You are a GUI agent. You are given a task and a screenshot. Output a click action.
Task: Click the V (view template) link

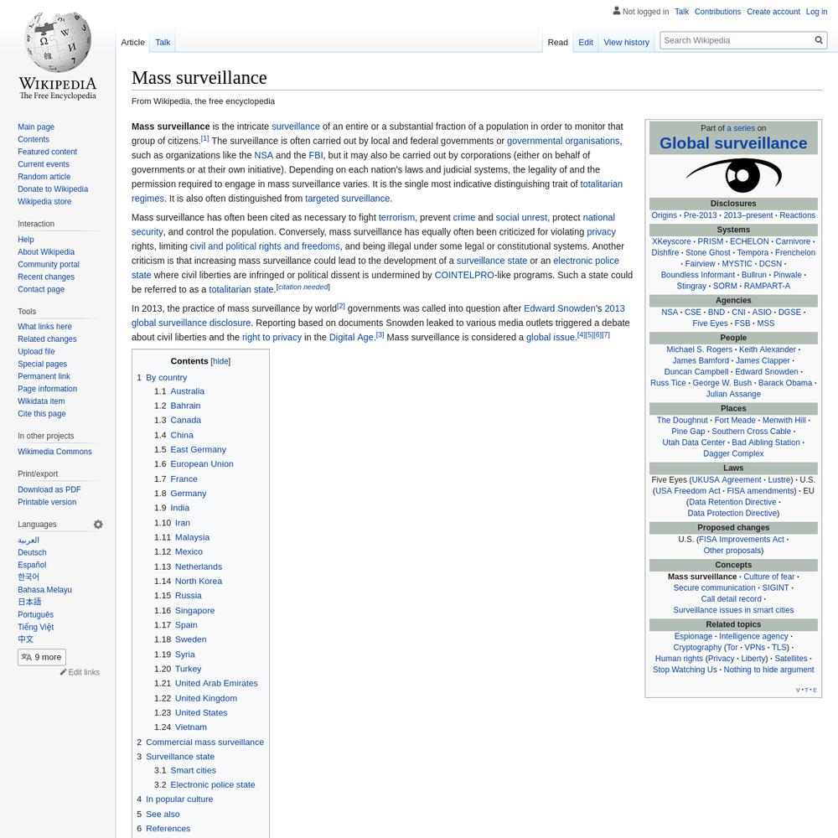pos(798,690)
